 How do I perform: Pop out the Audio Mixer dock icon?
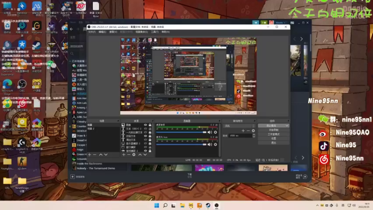point(219,121)
